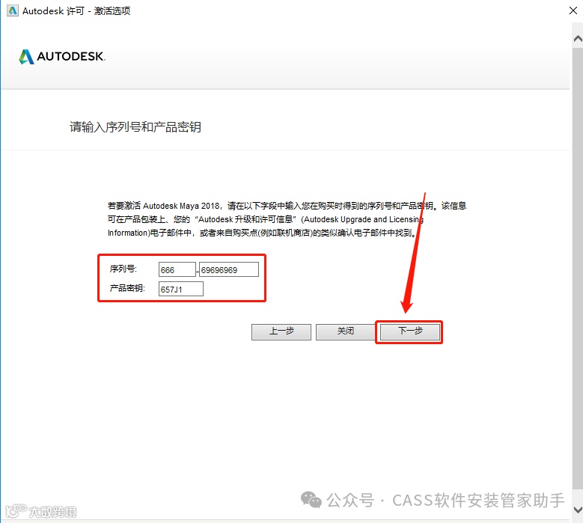Click the 上一步 (Back) button
Screen dimensions: 583x523
pyautogui.click(x=281, y=331)
